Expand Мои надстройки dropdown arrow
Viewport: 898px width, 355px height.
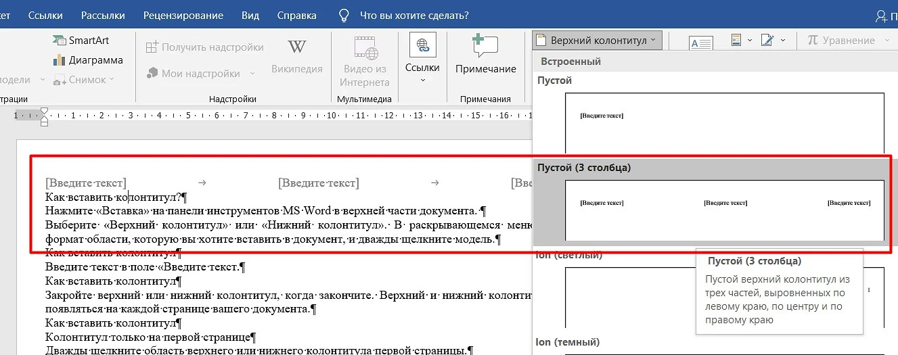252,74
